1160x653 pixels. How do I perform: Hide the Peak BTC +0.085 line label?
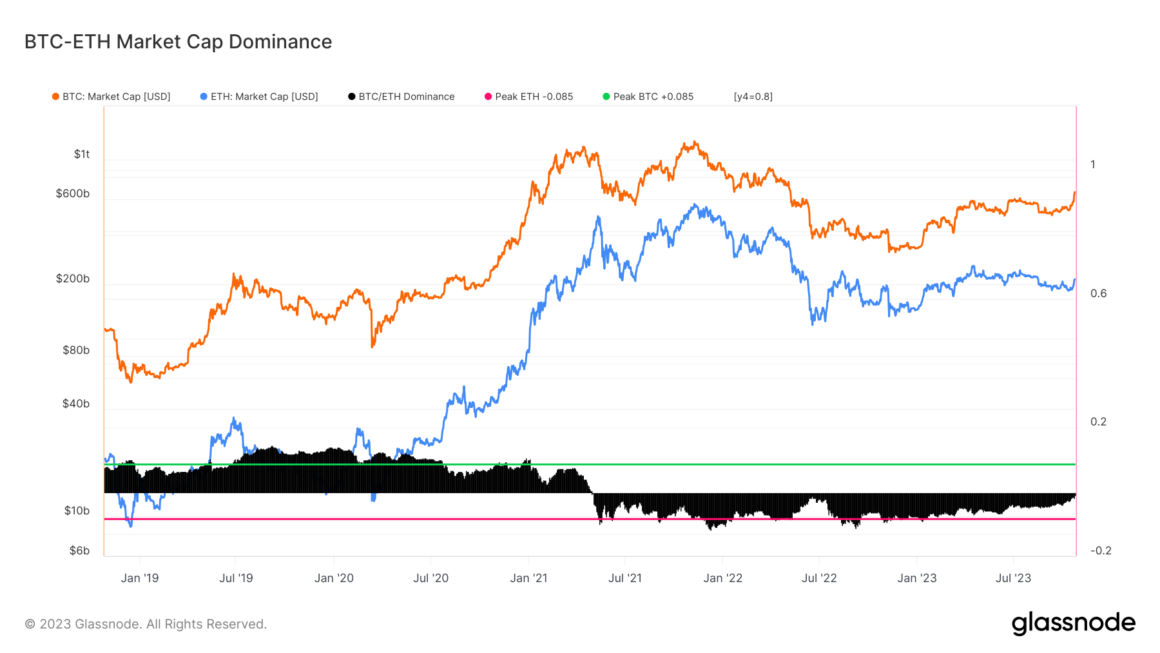pos(653,97)
